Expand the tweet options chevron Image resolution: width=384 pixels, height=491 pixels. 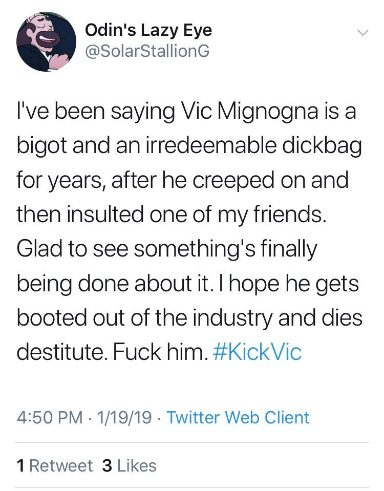click(362, 33)
